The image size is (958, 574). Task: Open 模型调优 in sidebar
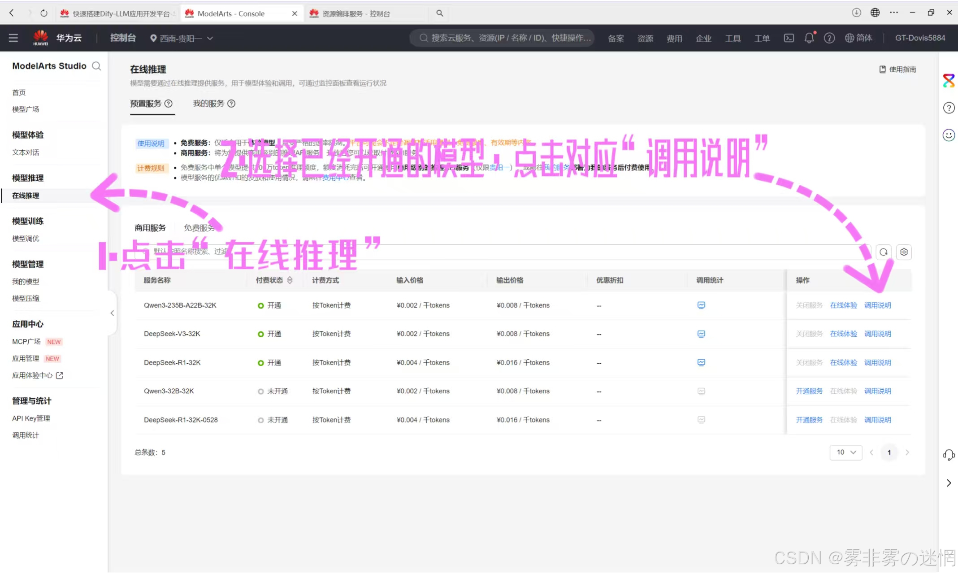click(26, 239)
